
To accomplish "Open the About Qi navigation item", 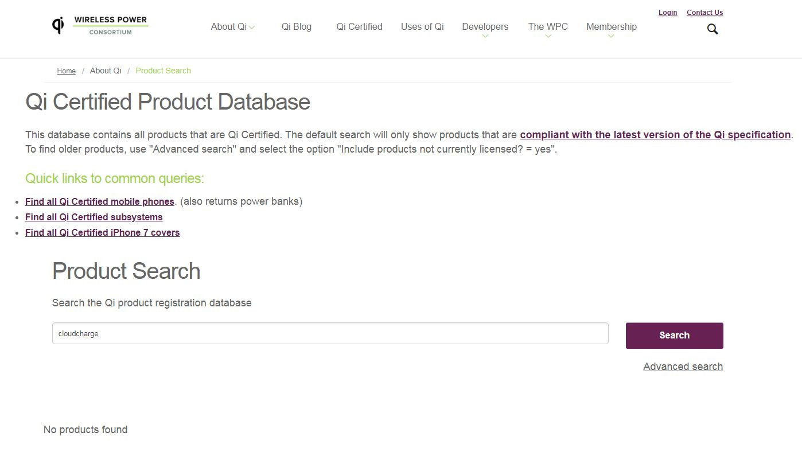I will click(228, 26).
